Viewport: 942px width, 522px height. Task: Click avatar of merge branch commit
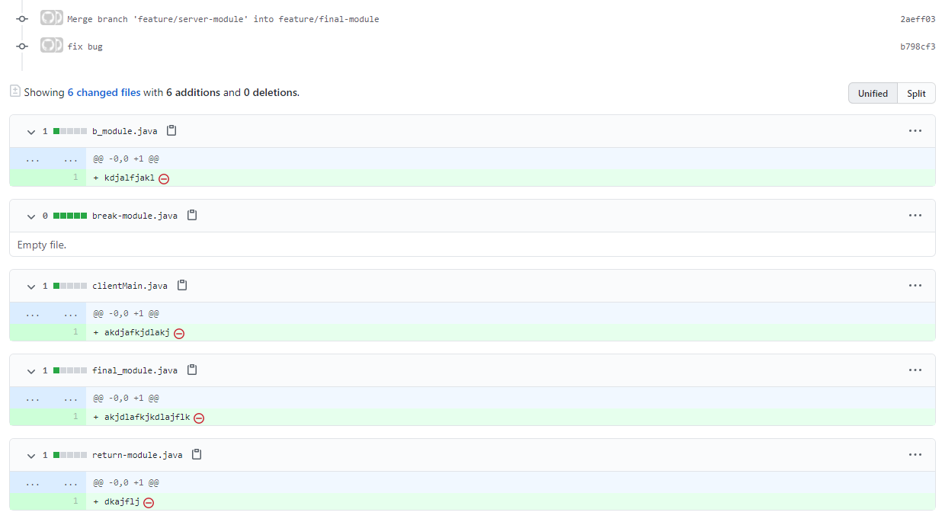(x=51, y=18)
